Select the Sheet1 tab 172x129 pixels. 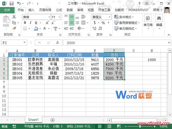(x=34, y=120)
